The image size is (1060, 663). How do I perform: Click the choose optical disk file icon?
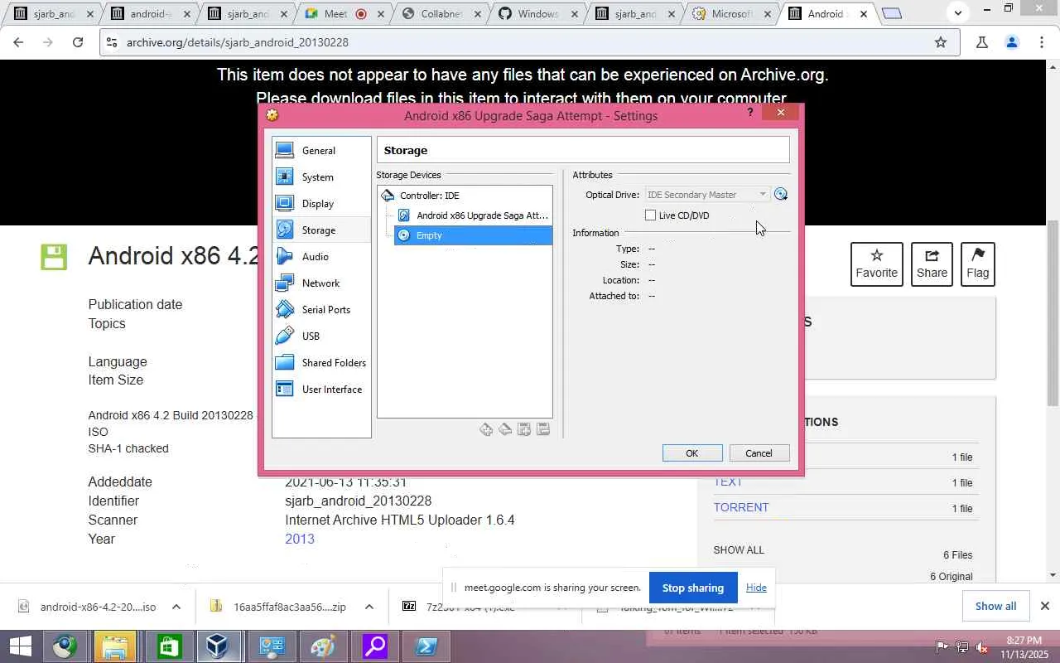click(x=780, y=195)
